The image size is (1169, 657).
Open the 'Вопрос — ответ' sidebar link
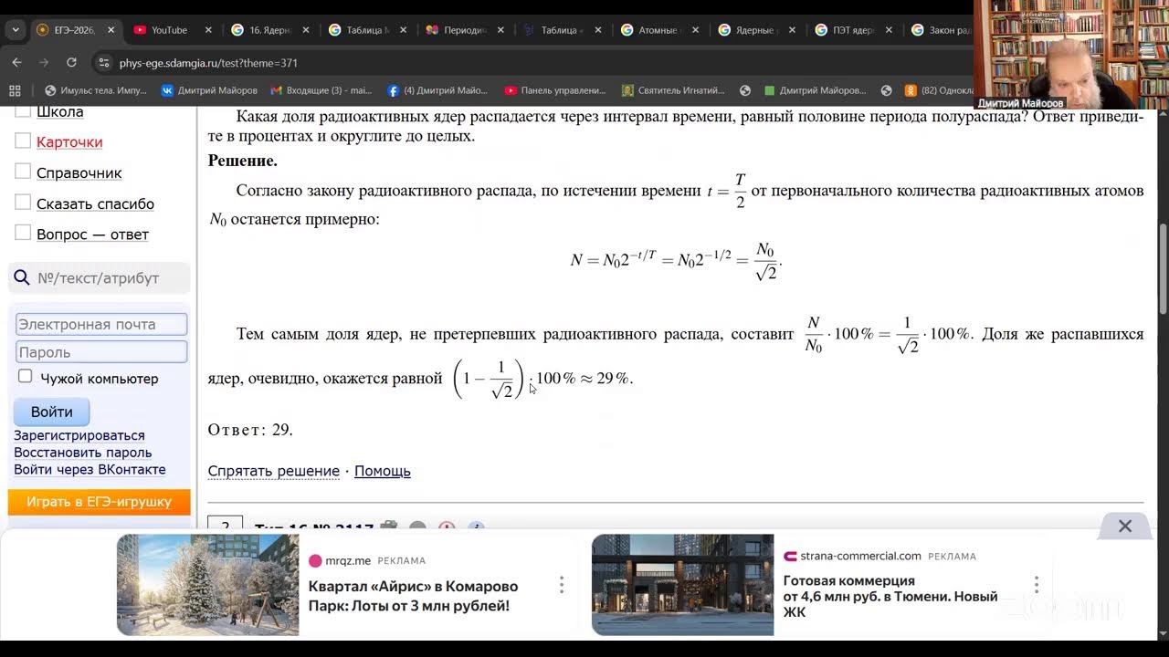click(x=92, y=235)
